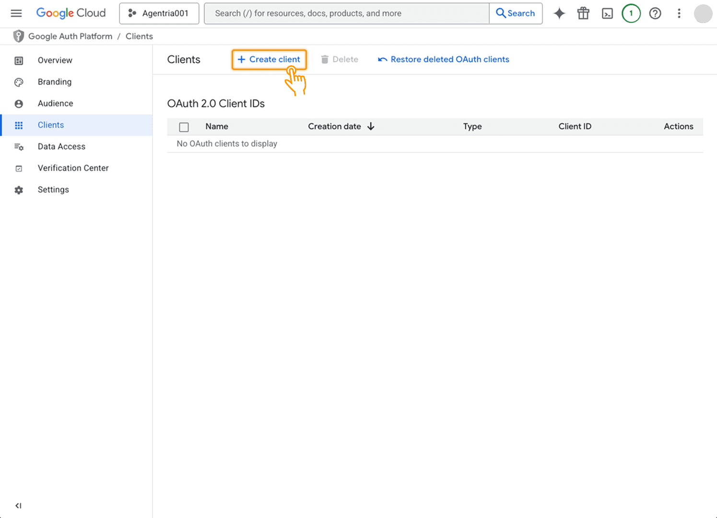Viewport: 717px width, 518px height.
Task: Collapse the sidebar with the bottom arrow
Action: point(18,506)
